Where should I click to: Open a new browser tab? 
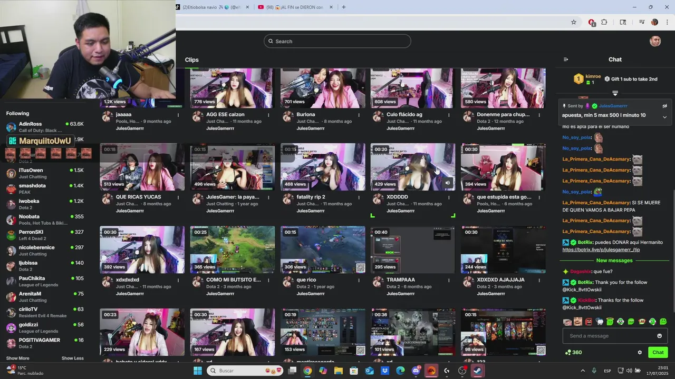click(x=344, y=7)
